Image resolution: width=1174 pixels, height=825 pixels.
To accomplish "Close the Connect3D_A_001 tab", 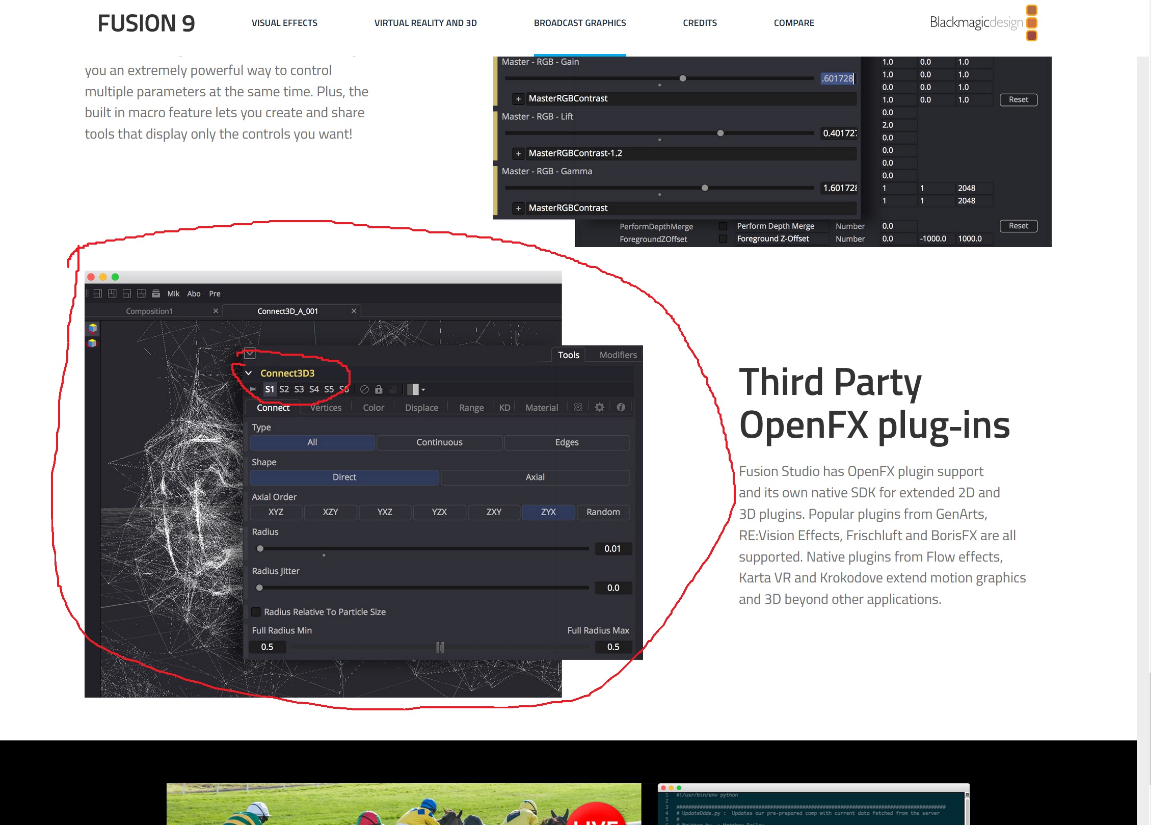I will click(x=354, y=311).
